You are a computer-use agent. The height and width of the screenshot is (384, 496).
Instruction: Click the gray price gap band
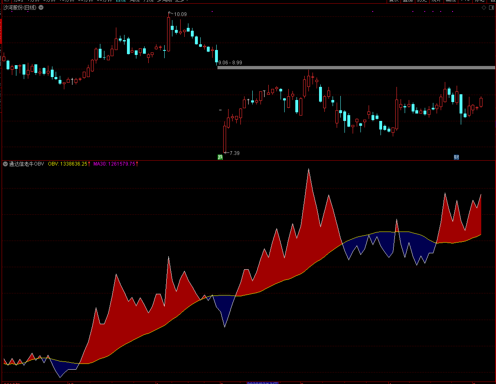pos(356,67)
